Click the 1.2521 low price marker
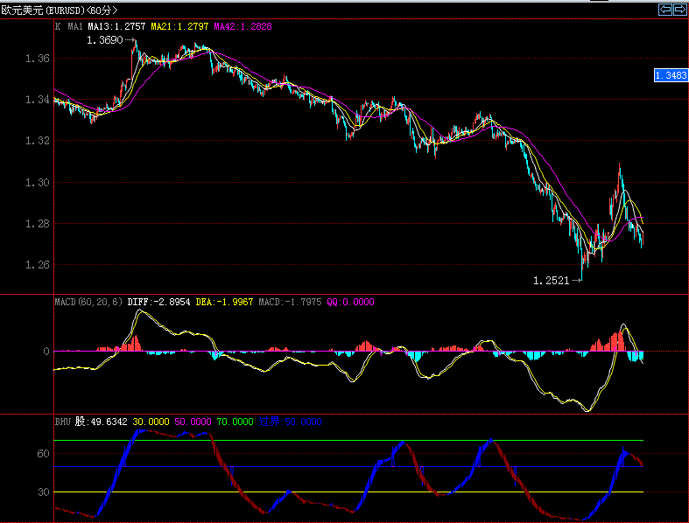The height and width of the screenshot is (523, 689). (552, 281)
